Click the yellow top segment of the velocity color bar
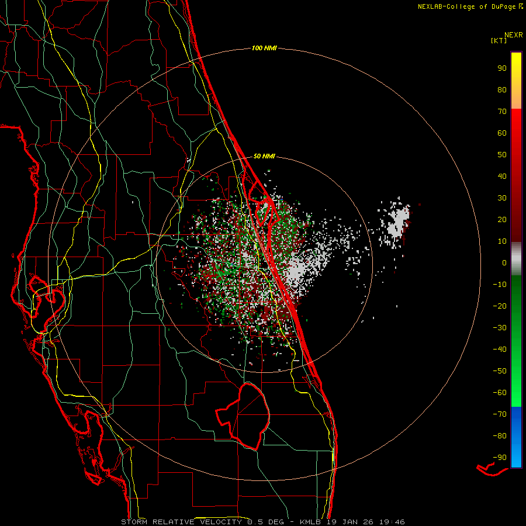526x526 pixels. click(x=516, y=81)
